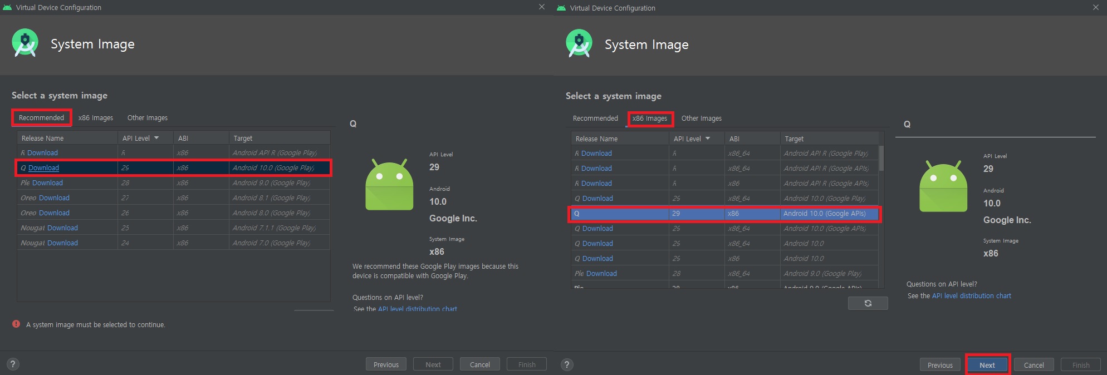Image resolution: width=1107 pixels, height=375 pixels.
Task: Close the right Virtual Device Configuration window
Action: pos(1096,7)
